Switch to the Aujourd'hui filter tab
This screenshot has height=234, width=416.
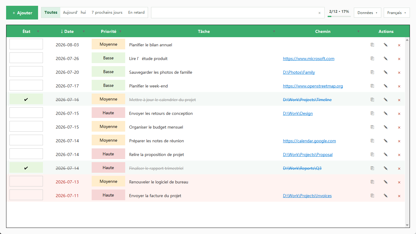click(74, 12)
